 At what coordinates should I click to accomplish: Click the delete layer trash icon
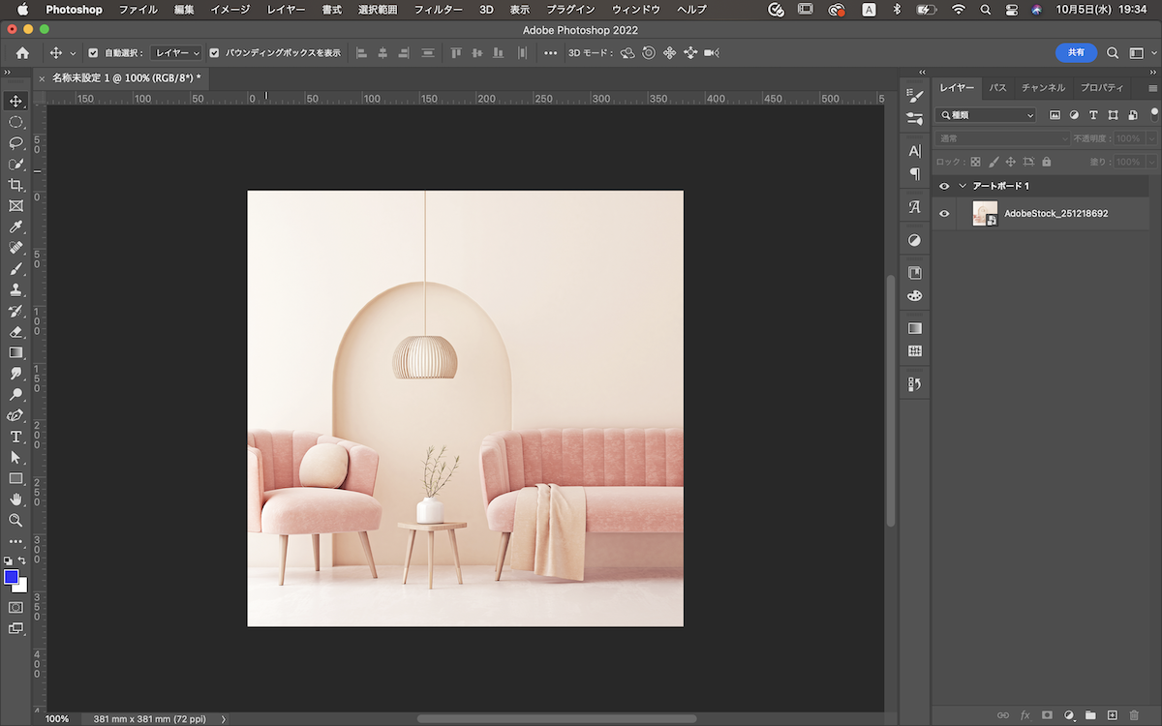point(1134,715)
